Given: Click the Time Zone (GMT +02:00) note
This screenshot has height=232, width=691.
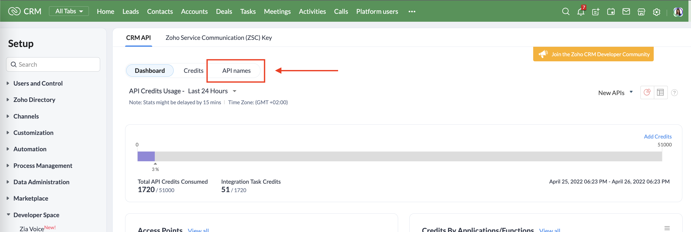Looking at the screenshot, I should tap(258, 102).
